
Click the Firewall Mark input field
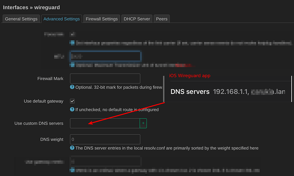tap(105, 78)
